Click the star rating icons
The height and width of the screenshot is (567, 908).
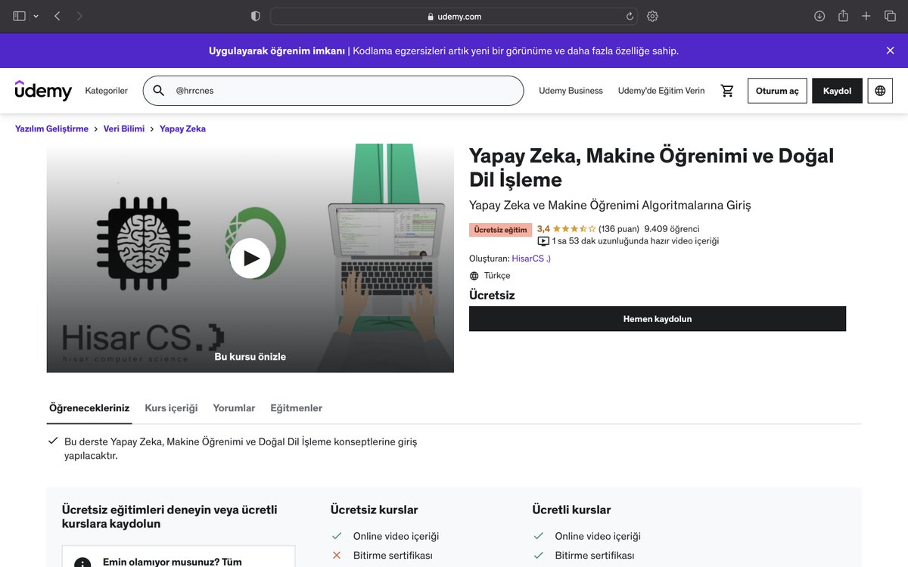coord(574,229)
